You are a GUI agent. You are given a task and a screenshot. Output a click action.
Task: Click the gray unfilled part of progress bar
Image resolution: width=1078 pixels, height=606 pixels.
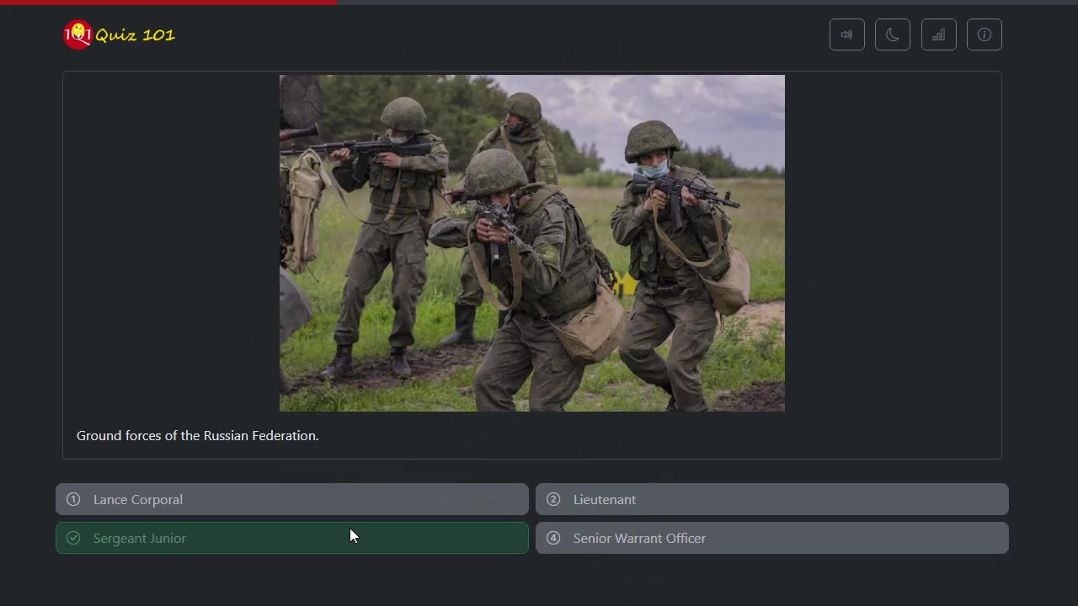(x=707, y=3)
